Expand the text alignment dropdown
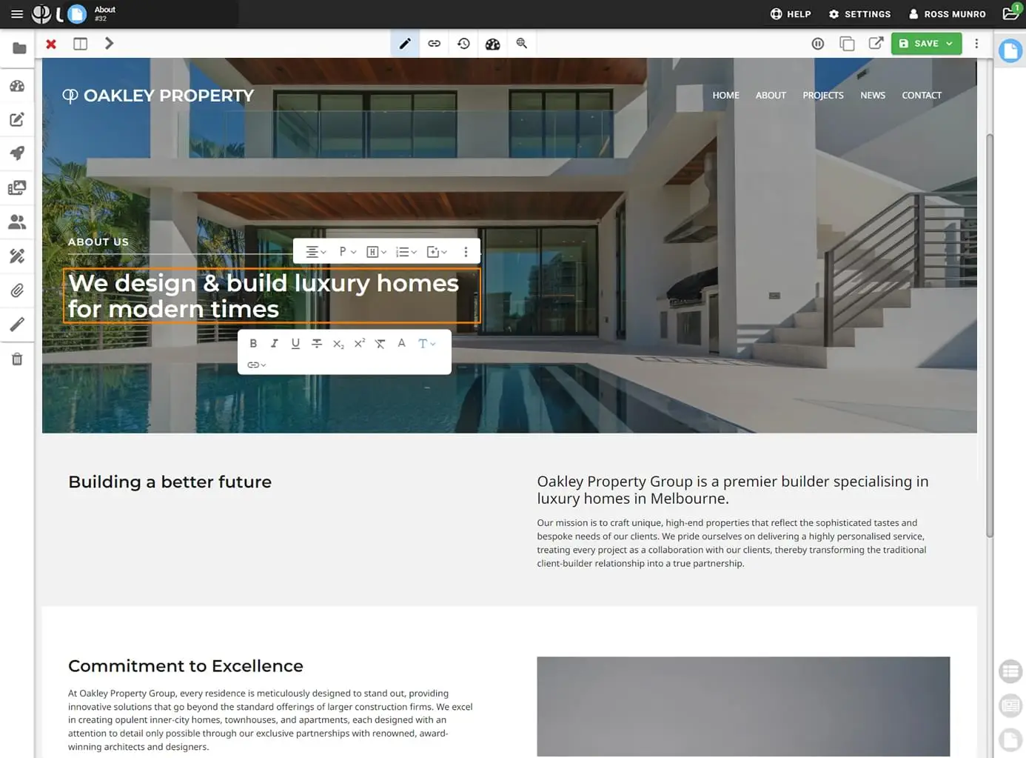The height and width of the screenshot is (758, 1026). (x=315, y=252)
